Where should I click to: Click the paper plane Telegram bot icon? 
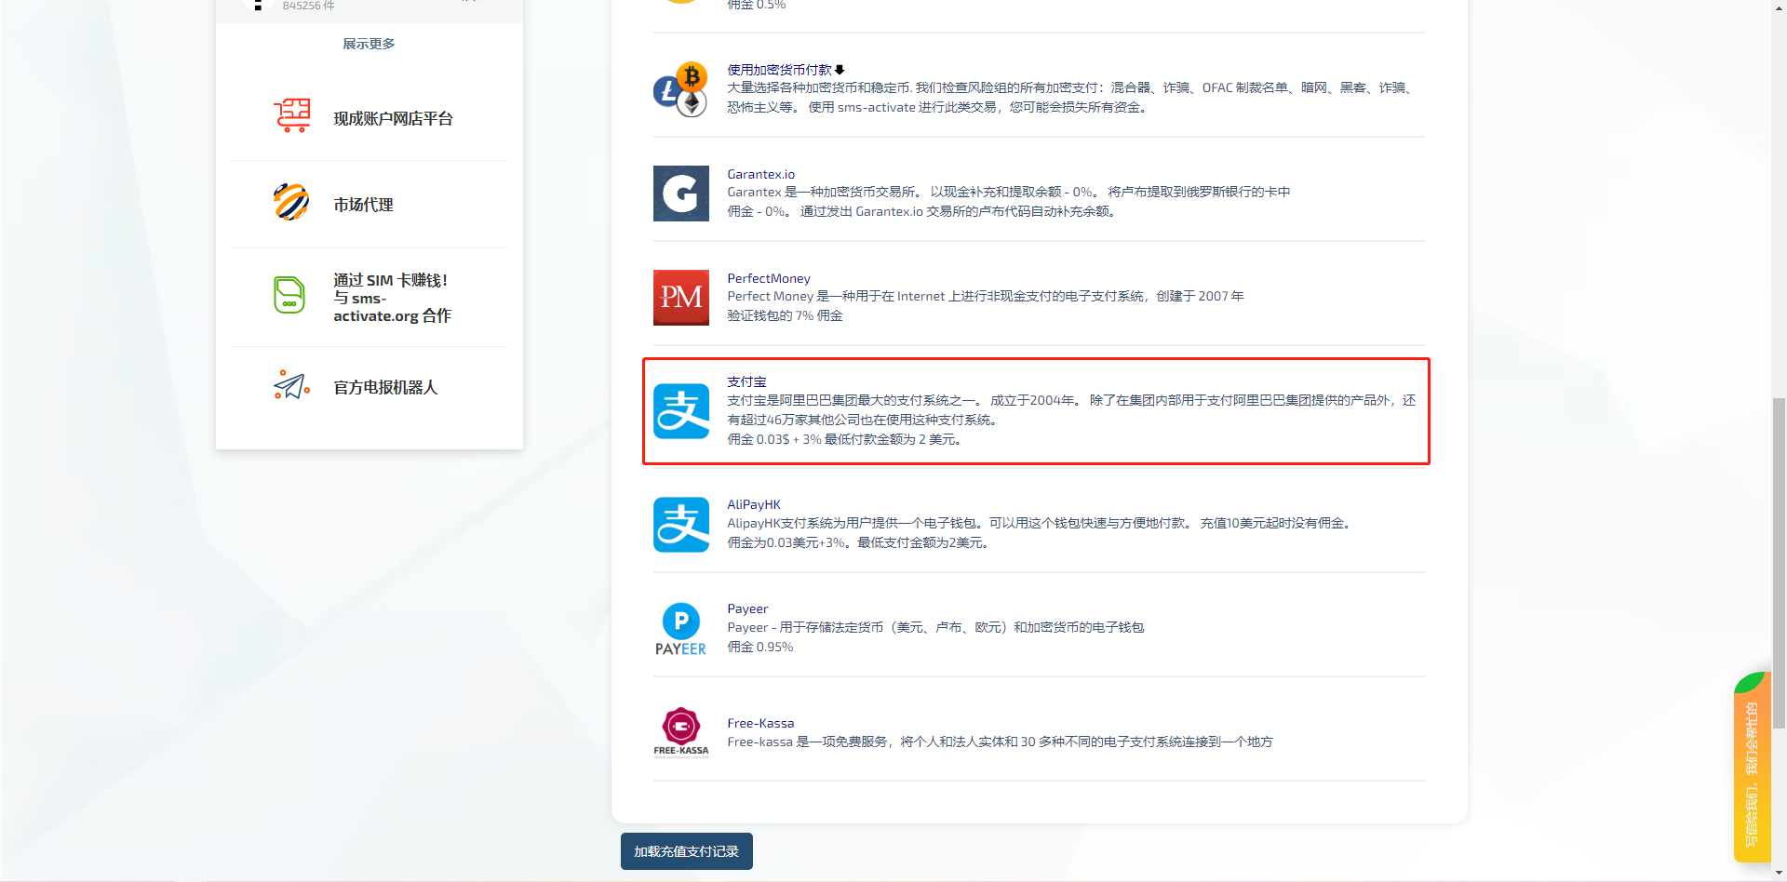tap(291, 385)
